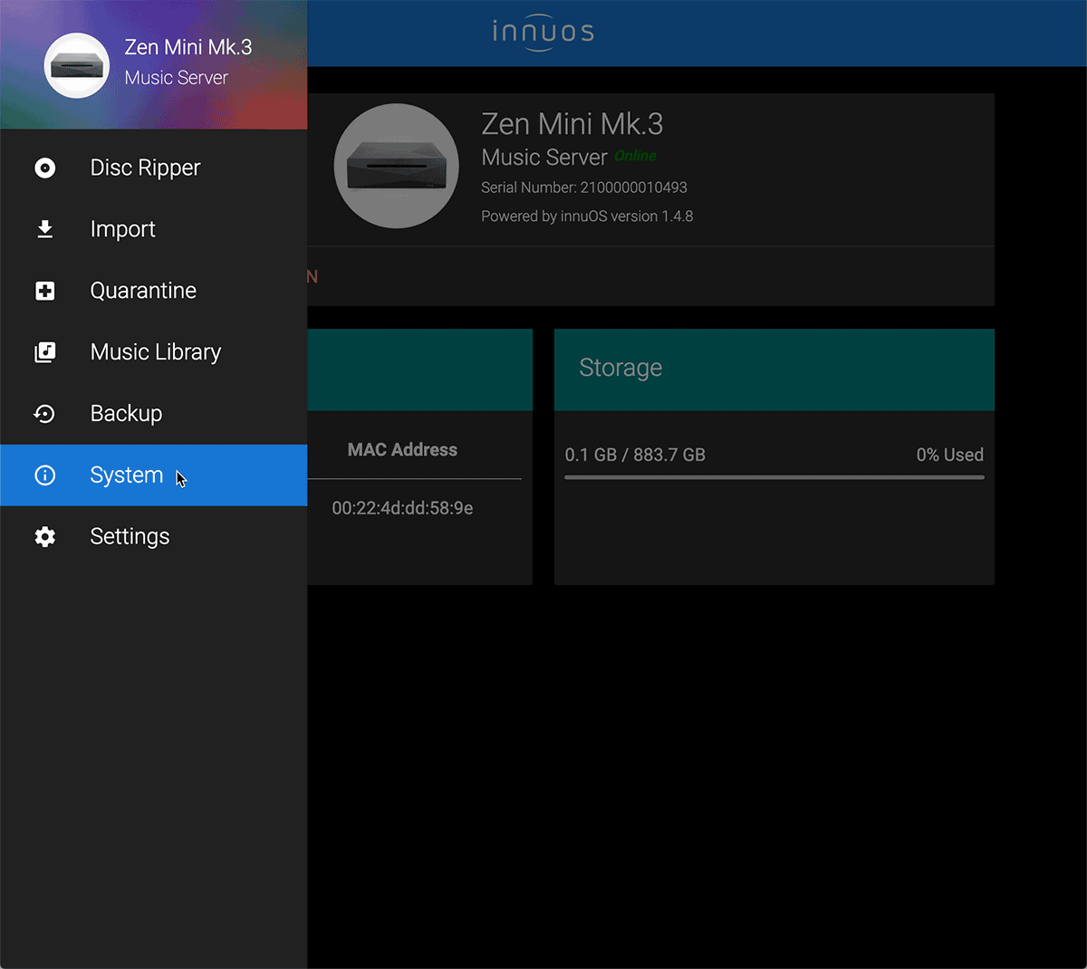Open the Backup section
Viewport: 1087px width, 969px height.
click(x=154, y=414)
